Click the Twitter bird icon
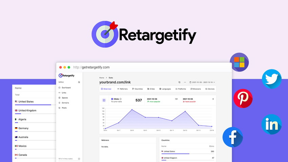 click(x=272, y=79)
